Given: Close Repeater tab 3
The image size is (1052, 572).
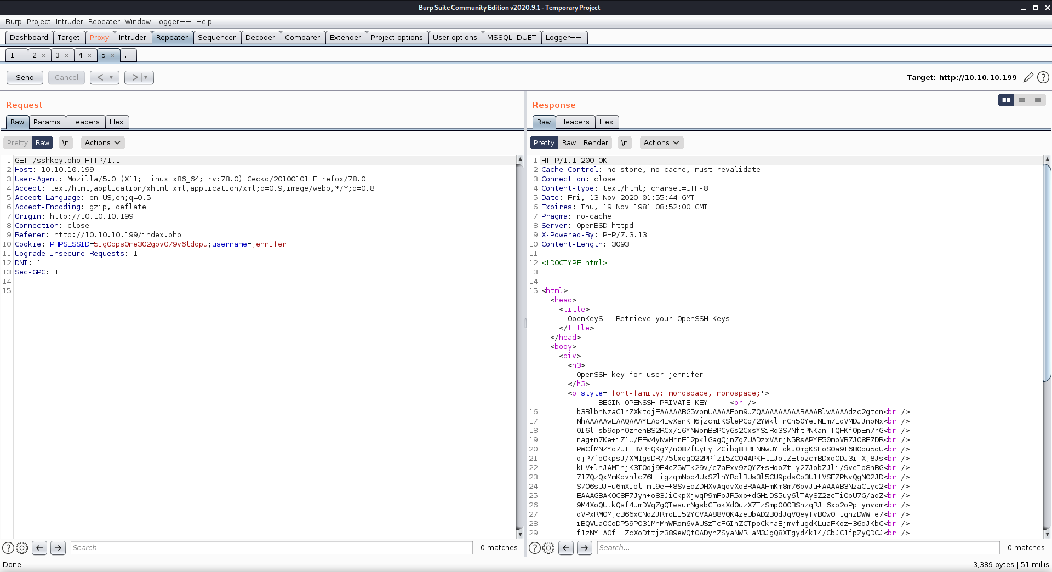Looking at the screenshot, I should [67, 55].
